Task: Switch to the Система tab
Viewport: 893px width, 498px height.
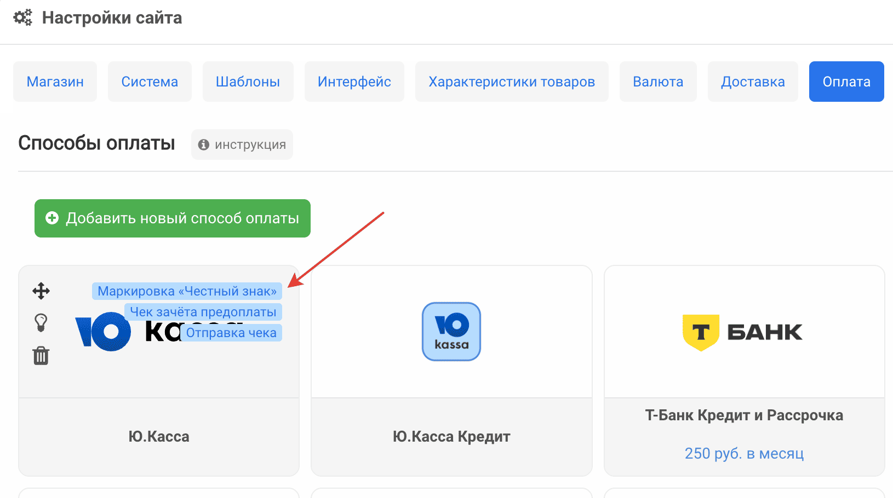Action: click(x=150, y=82)
